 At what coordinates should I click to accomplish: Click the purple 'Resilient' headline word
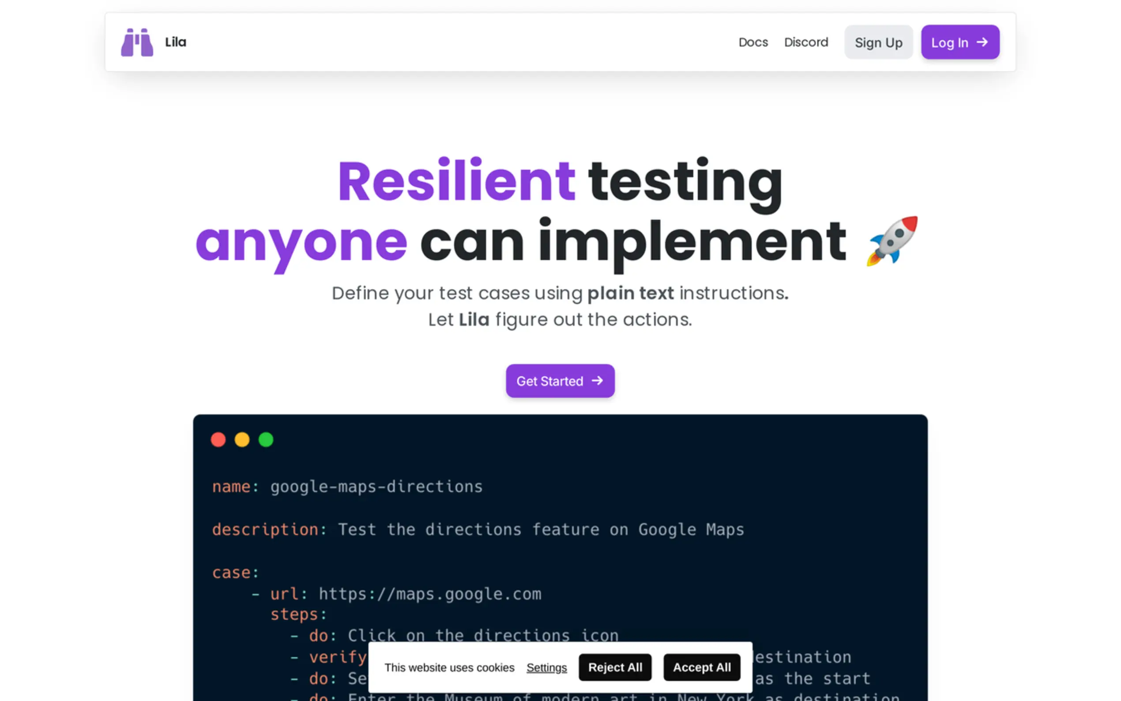[456, 181]
